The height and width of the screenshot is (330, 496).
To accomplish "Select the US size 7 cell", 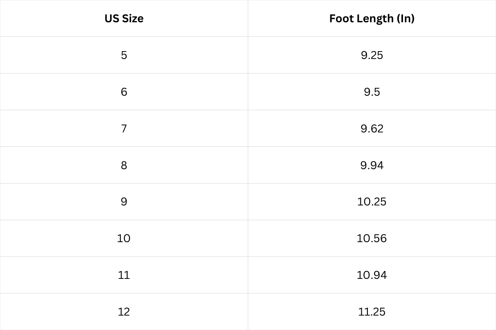I will pyautogui.click(x=124, y=129).
